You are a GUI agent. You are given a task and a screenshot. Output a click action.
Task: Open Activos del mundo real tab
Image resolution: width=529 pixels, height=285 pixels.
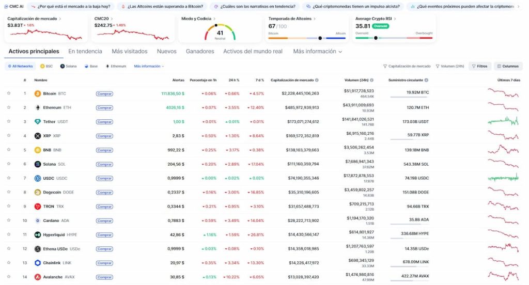[253, 51]
